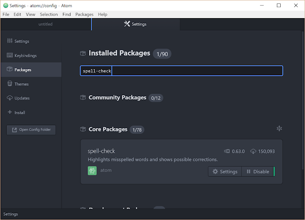
Task: Maximize the Atom window
Action: pos(279,5)
